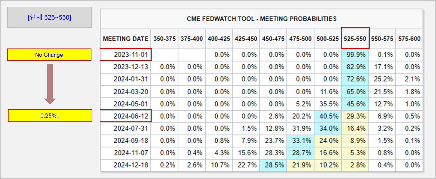Click the '45.6%' cell in 2024-05-01 row

[x=355, y=104]
